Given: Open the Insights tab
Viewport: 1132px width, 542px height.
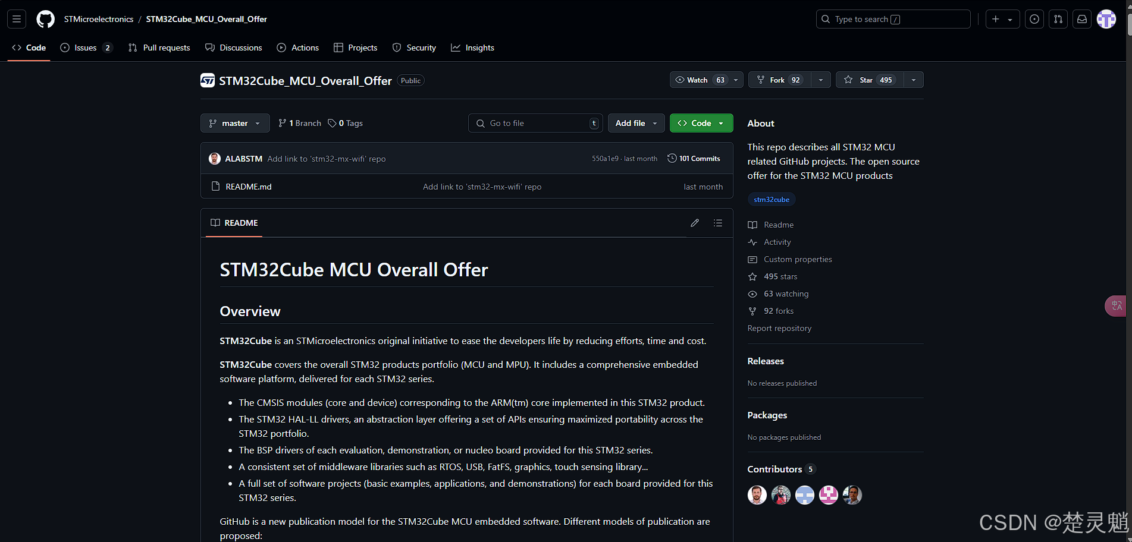Looking at the screenshot, I should 473,48.
